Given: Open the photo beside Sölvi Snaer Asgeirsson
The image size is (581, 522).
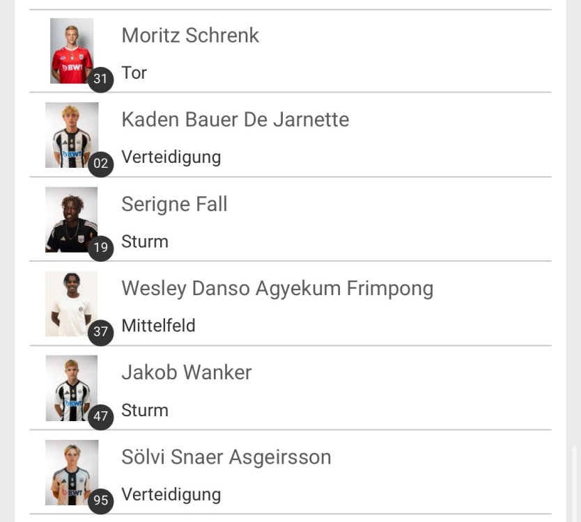Looking at the screenshot, I should pyautogui.click(x=71, y=472).
